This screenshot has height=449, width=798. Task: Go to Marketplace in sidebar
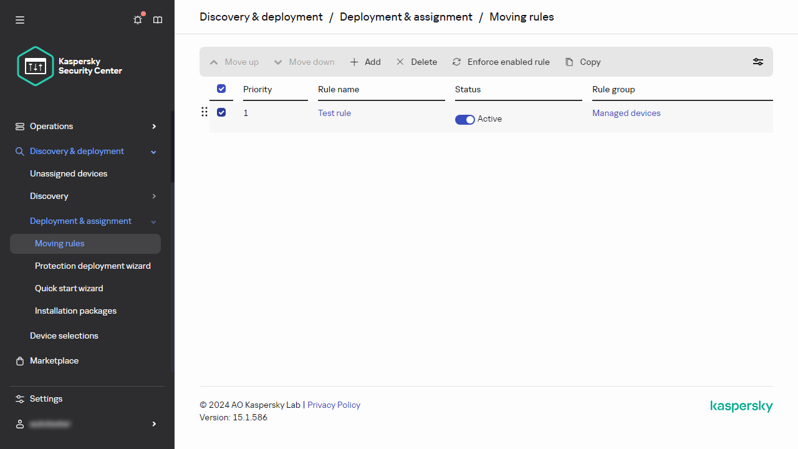[54, 360]
